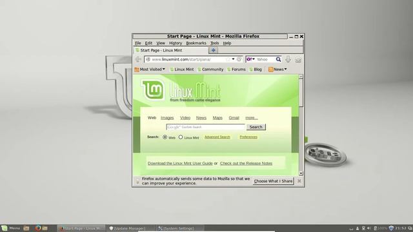Click the Gmail link
Screen dimensions: 413x232
tap(234, 118)
